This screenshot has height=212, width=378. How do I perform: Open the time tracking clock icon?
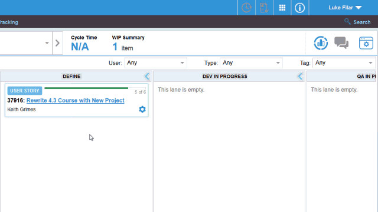pyautogui.click(x=246, y=8)
